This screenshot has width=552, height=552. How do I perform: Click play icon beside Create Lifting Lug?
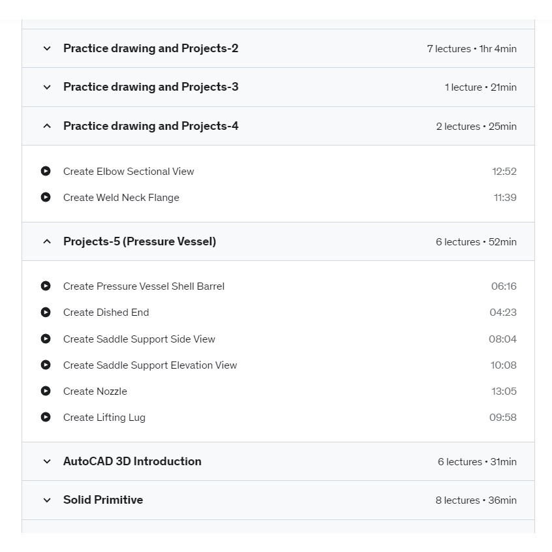click(x=46, y=417)
